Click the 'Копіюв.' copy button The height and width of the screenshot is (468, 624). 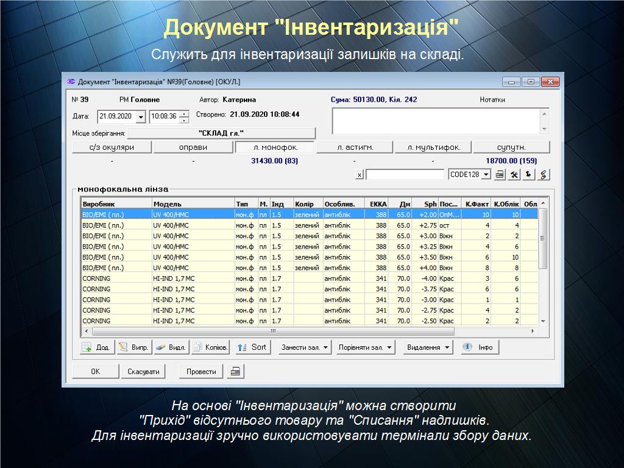click(x=210, y=347)
